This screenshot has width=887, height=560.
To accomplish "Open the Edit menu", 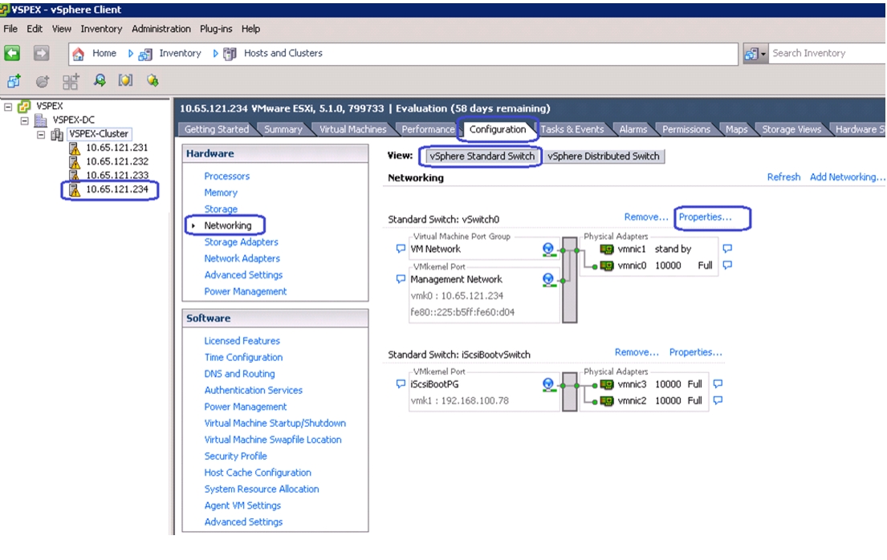I will [35, 29].
